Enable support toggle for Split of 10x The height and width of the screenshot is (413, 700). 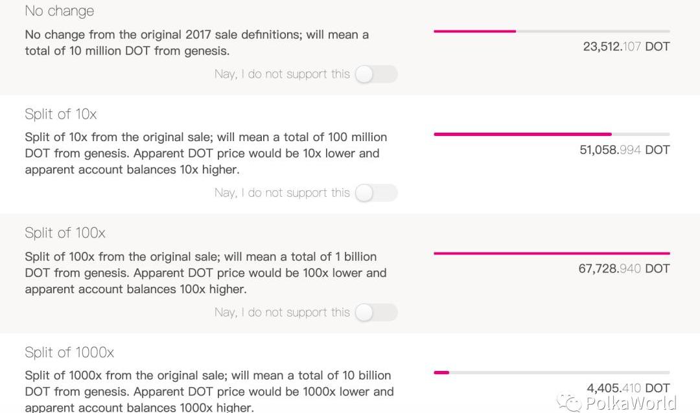(376, 193)
